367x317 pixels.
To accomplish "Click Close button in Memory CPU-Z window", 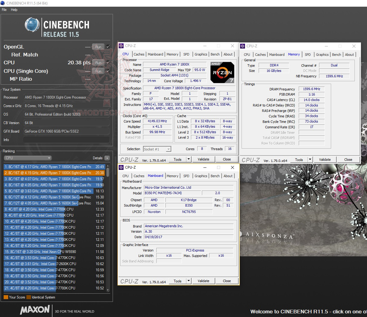I will click(x=348, y=160).
